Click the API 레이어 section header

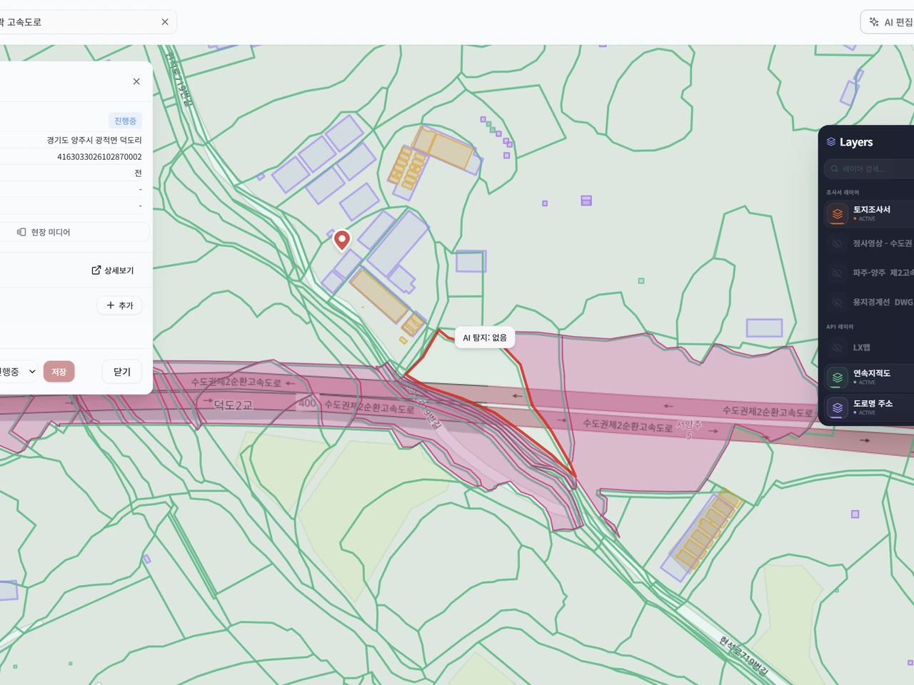(840, 327)
